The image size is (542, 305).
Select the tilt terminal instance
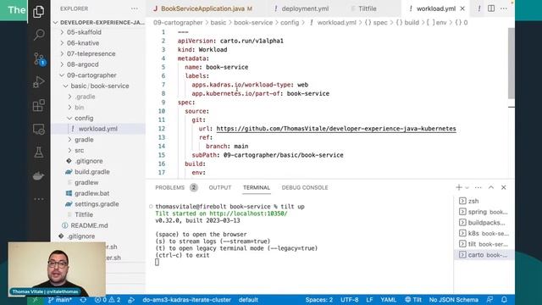click(484, 244)
